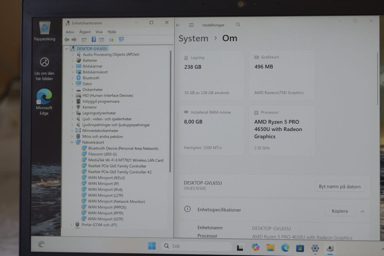Select 'Fibocom L850-GL' network adapter

(x=103, y=154)
